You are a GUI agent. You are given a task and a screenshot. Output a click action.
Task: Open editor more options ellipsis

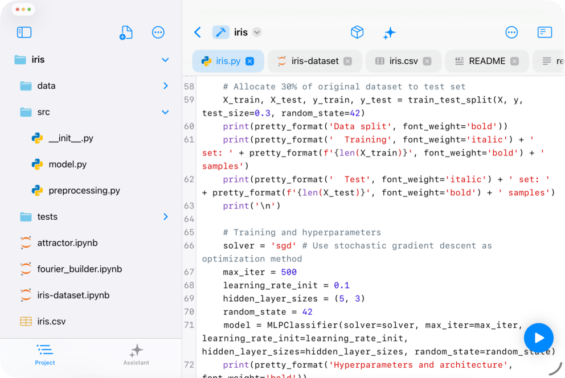click(x=511, y=32)
